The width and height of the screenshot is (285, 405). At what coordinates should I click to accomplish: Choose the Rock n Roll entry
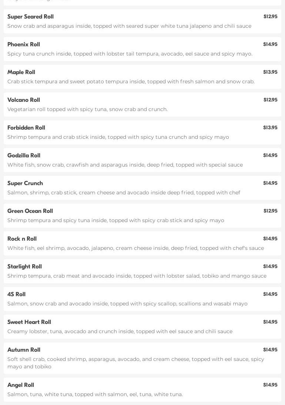tap(22, 239)
